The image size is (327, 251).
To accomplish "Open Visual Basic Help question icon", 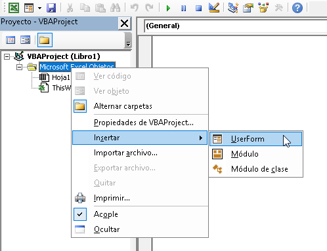I will point(297,8).
